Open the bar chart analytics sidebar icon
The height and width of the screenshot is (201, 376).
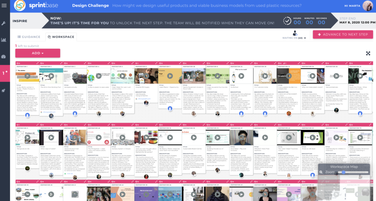(4, 40)
